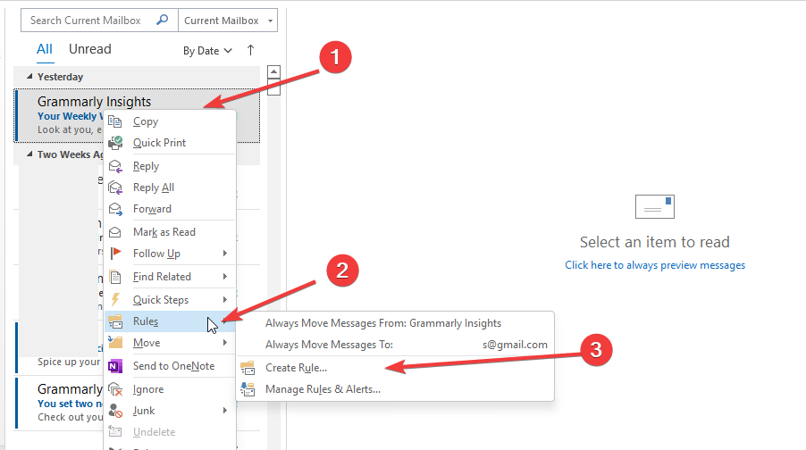Click in the Search Current Mailbox field
806x450 pixels.
89,21
